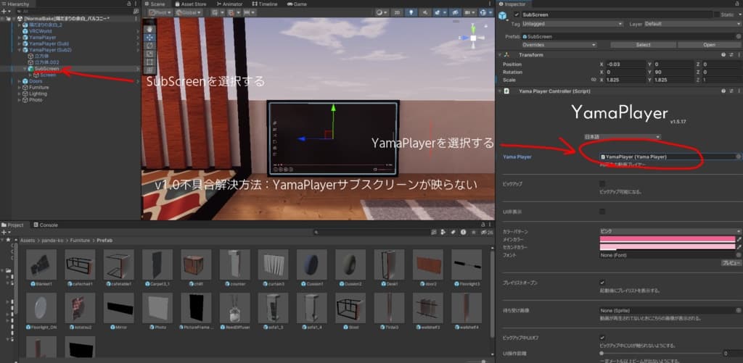Open Yama Player Controller preset settings icon

pos(731,91)
